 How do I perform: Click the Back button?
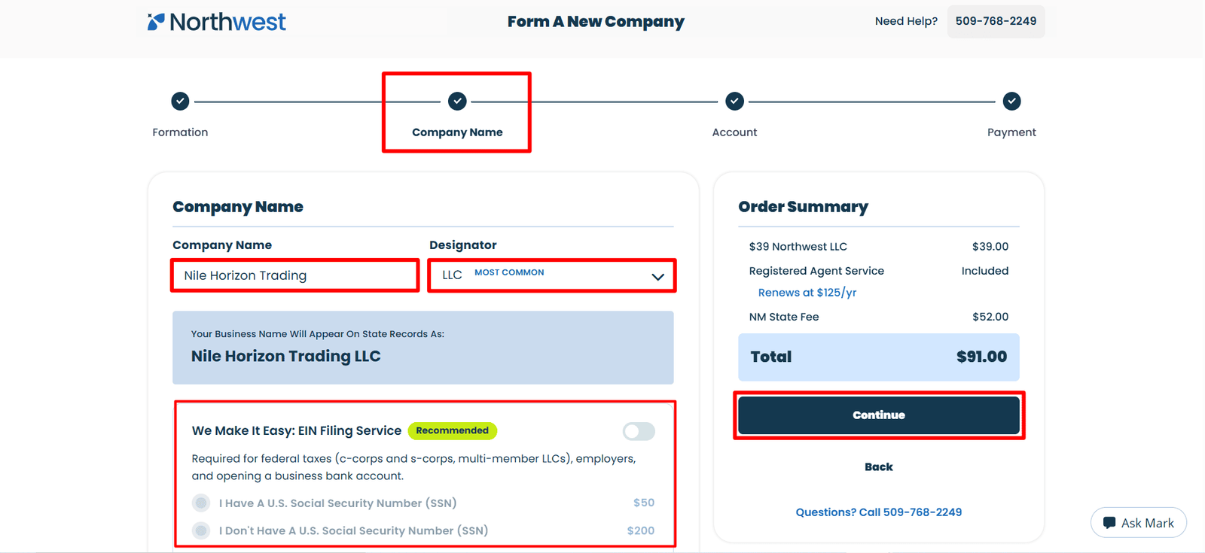tap(879, 467)
